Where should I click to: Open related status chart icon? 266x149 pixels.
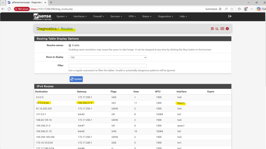(217, 29)
